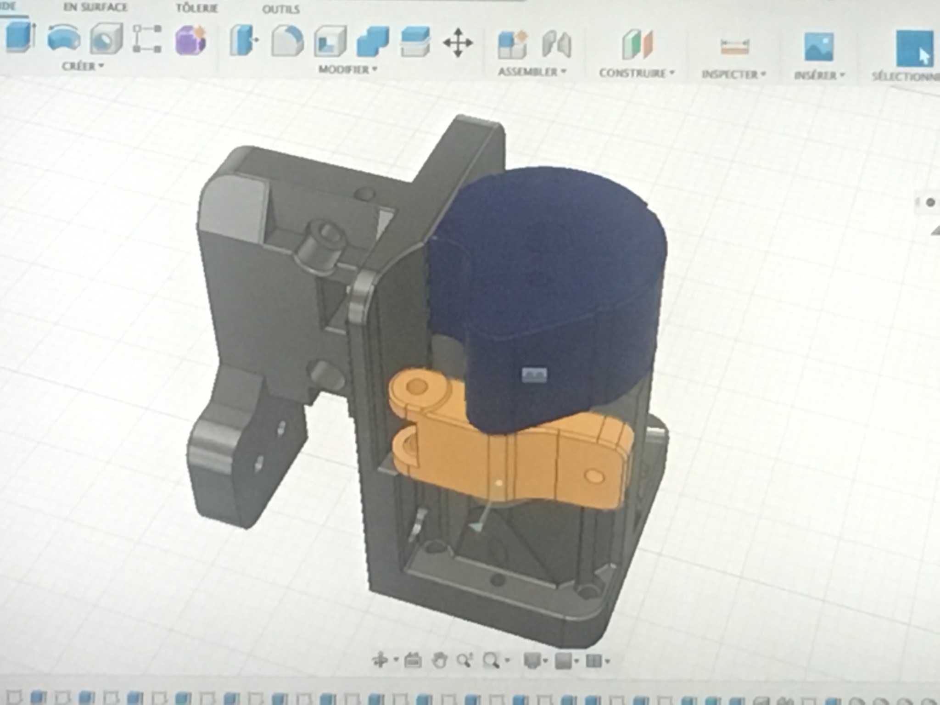The image size is (940, 705).
Task: Click the Insert image icon
Action: pos(819,47)
